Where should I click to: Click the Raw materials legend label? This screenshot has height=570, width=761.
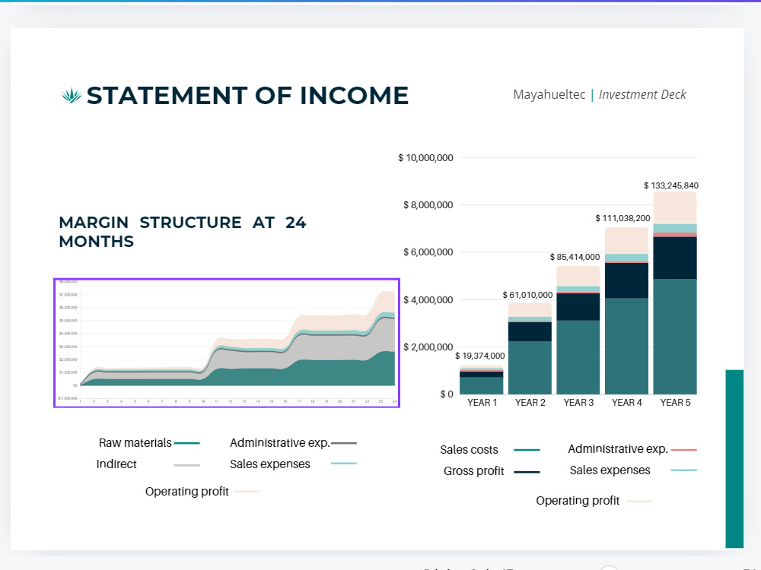pos(135,442)
